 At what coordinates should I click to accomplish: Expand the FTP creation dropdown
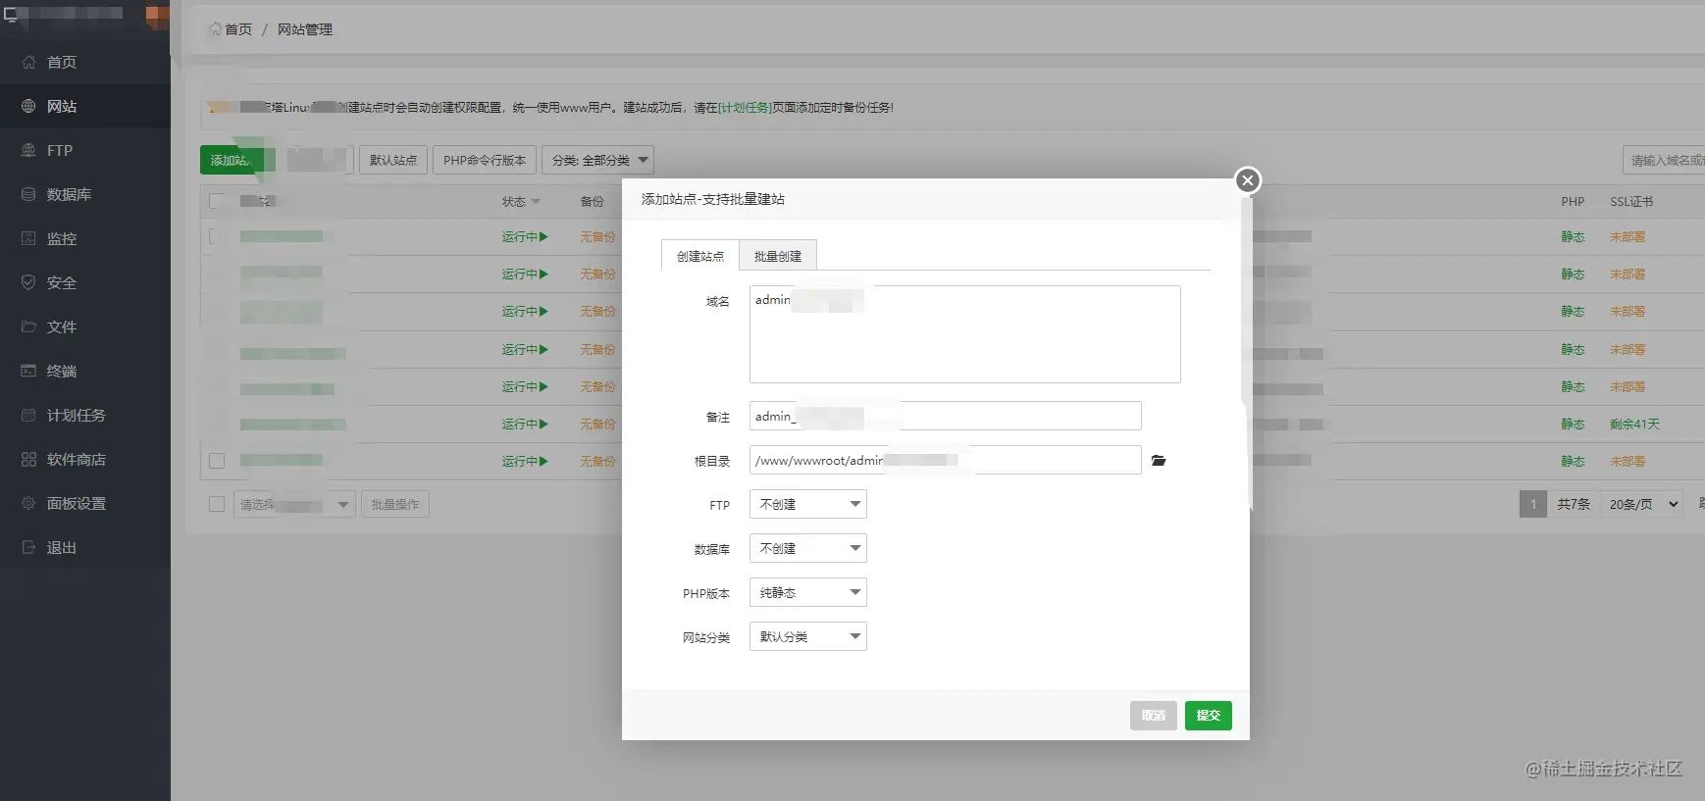pyautogui.click(x=808, y=504)
